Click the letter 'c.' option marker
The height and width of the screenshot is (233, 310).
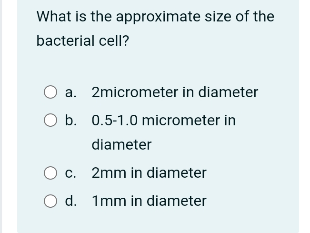[x=71, y=173]
